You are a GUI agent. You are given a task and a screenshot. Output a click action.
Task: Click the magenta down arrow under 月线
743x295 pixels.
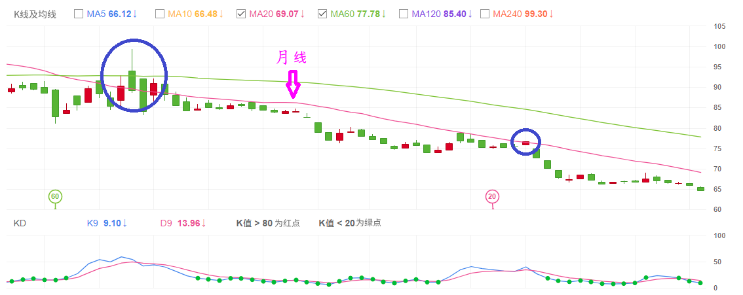[x=292, y=84]
